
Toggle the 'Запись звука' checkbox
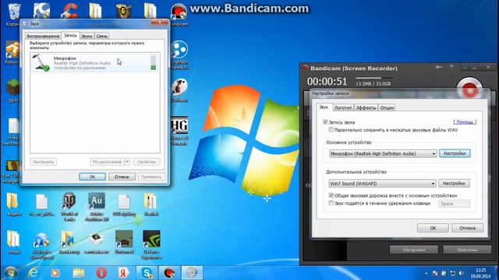click(x=325, y=122)
